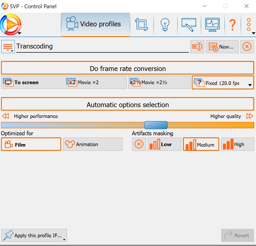Screen dimensions: 256x246
Task: Switch to the Video profiles tab
Action: pyautogui.click(x=95, y=24)
